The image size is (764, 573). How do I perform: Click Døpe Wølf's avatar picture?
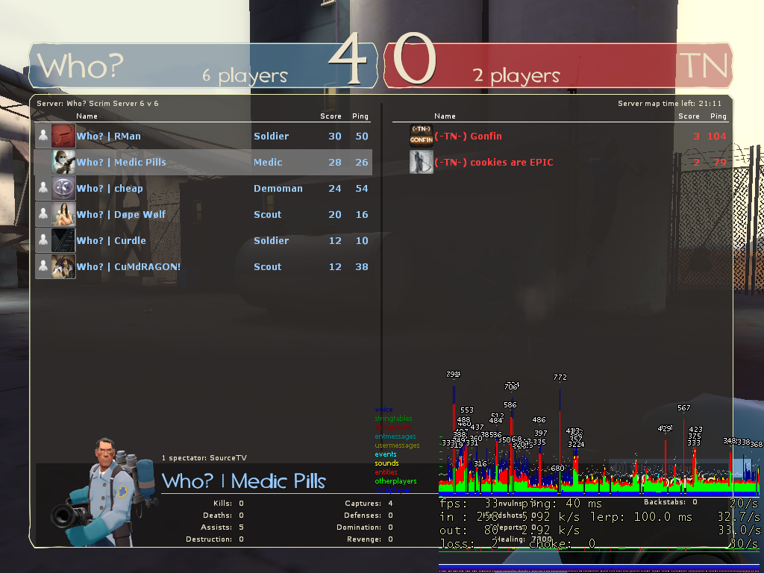click(x=63, y=214)
